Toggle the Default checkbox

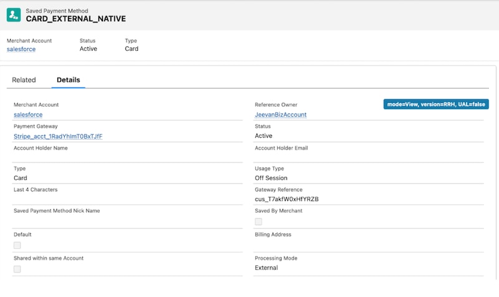pyautogui.click(x=17, y=245)
